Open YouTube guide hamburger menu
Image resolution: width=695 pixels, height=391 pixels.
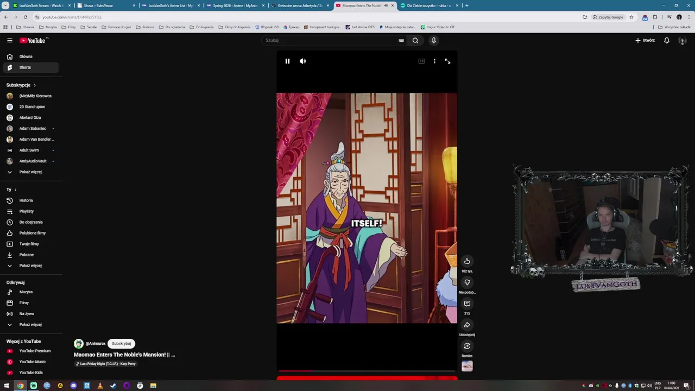click(x=10, y=40)
